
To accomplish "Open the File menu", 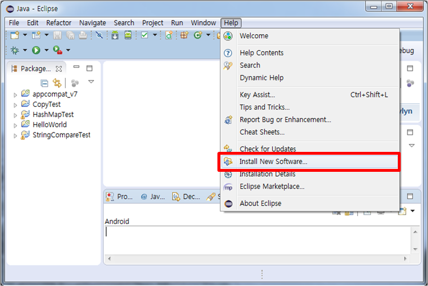I will click(x=14, y=23).
